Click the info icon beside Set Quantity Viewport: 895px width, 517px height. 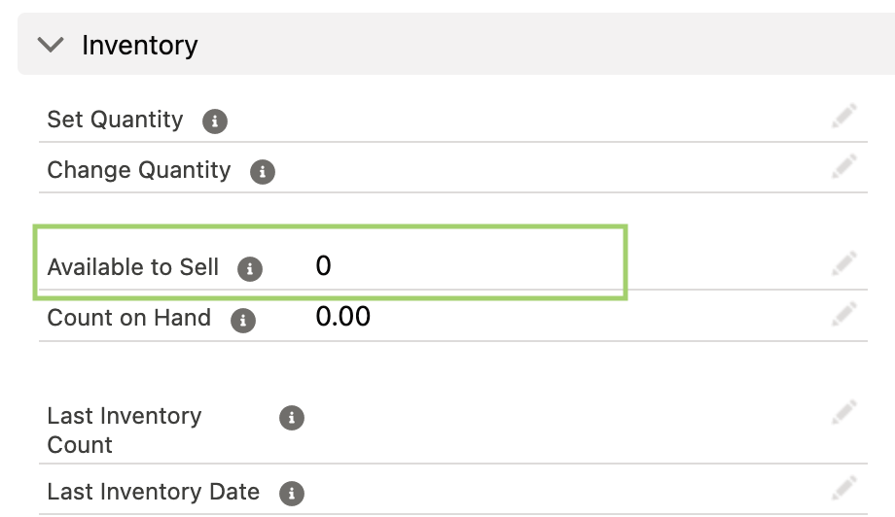click(x=215, y=121)
